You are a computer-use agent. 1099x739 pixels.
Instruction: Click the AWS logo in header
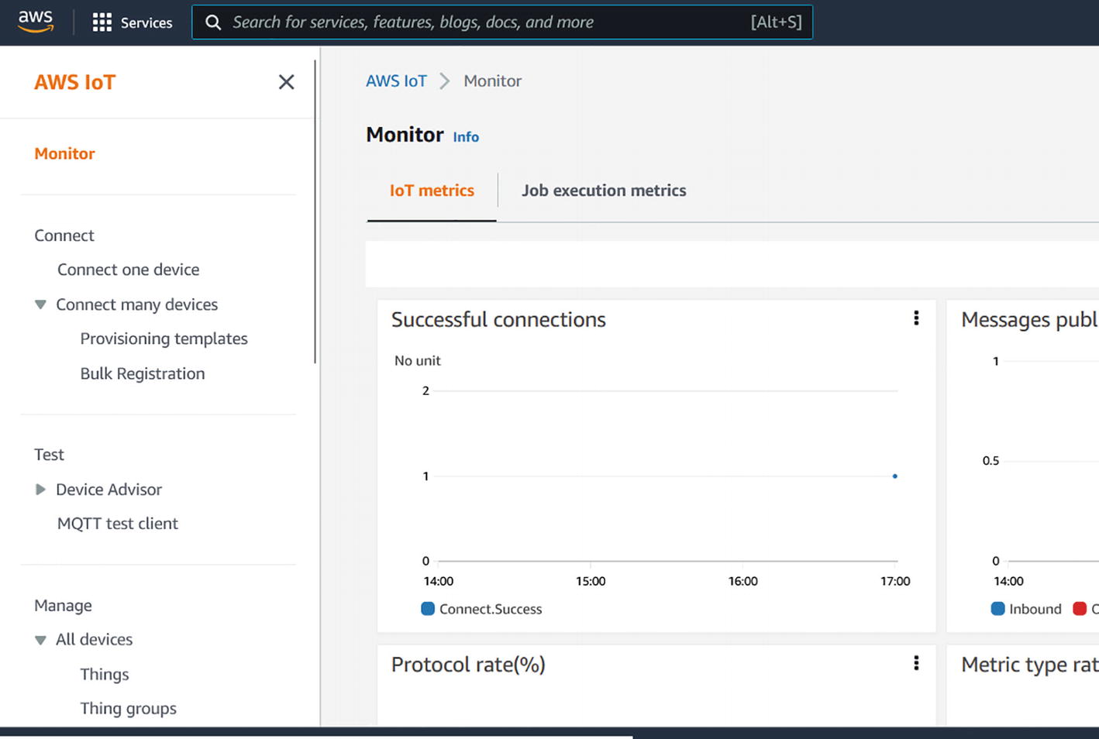(36, 22)
